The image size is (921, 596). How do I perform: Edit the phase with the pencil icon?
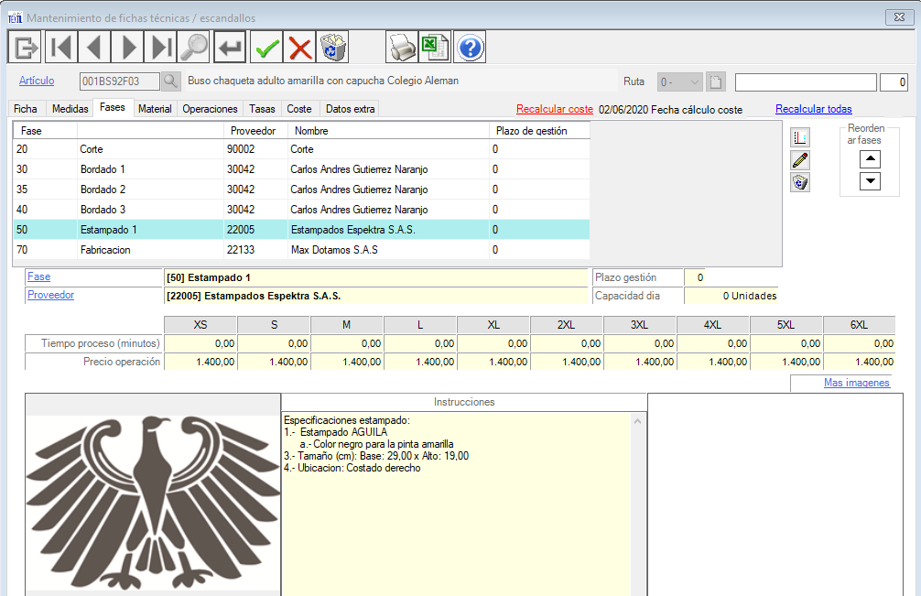[800, 160]
